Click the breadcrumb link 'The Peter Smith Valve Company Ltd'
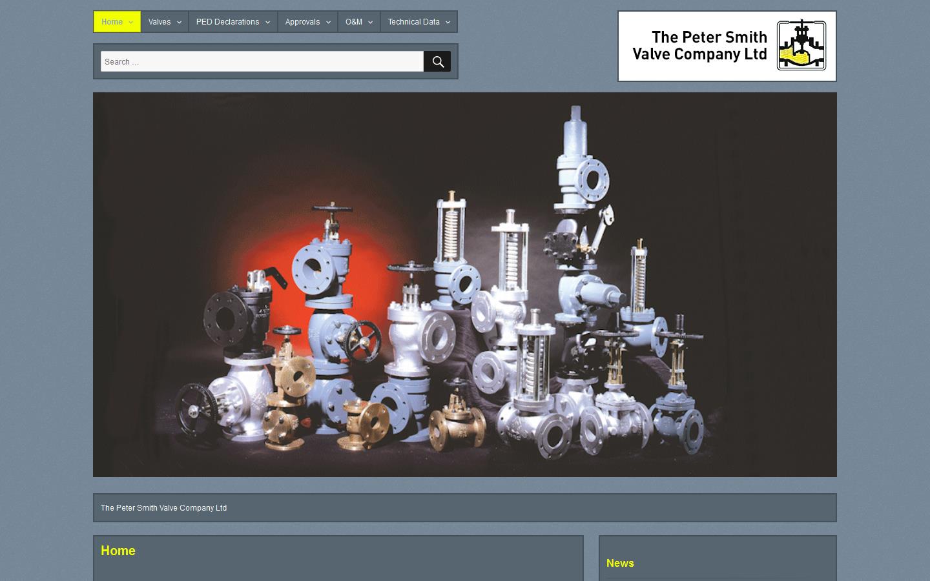This screenshot has height=581, width=930. point(163,508)
